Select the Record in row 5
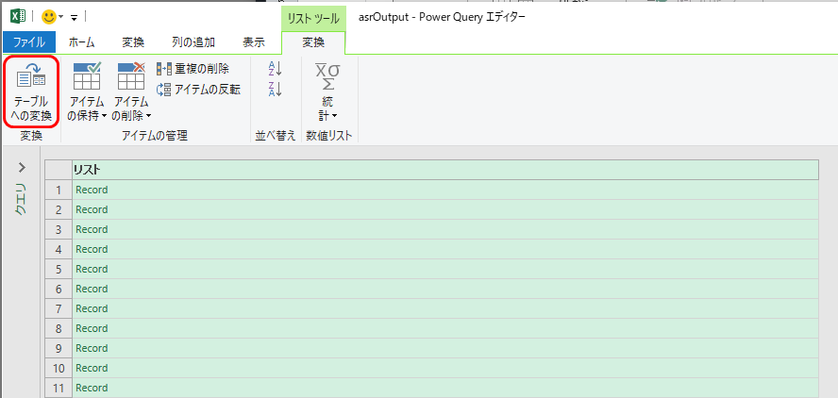838x398 pixels. click(445, 269)
